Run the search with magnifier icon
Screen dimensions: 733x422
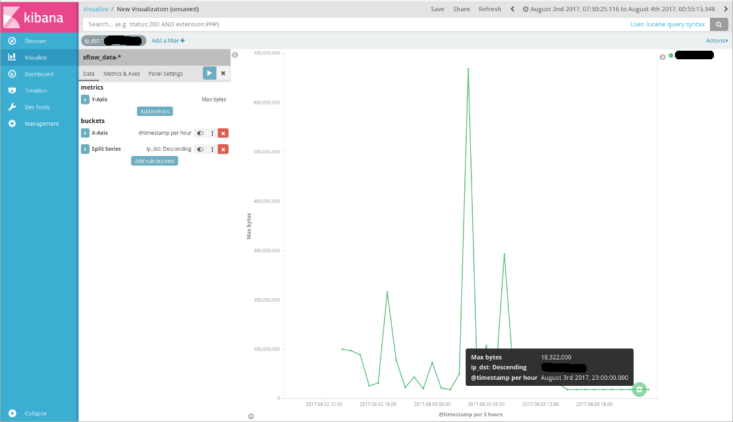coord(719,24)
